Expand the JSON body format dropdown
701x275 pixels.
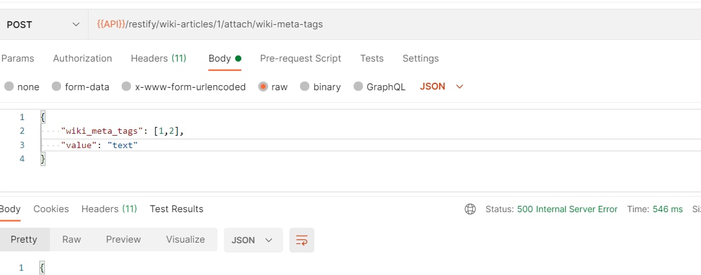coord(442,86)
